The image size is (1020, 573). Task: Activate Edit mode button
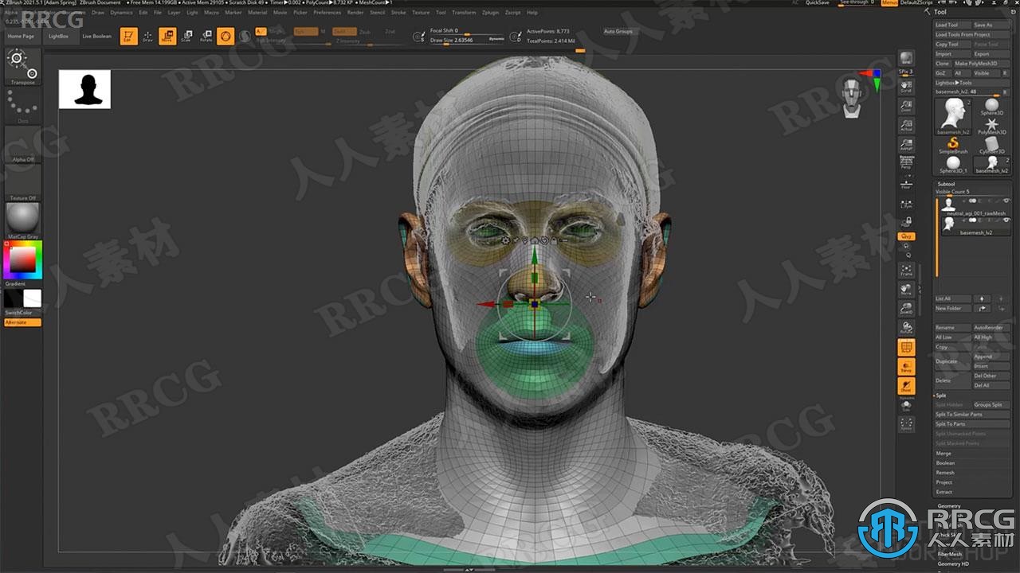click(127, 36)
